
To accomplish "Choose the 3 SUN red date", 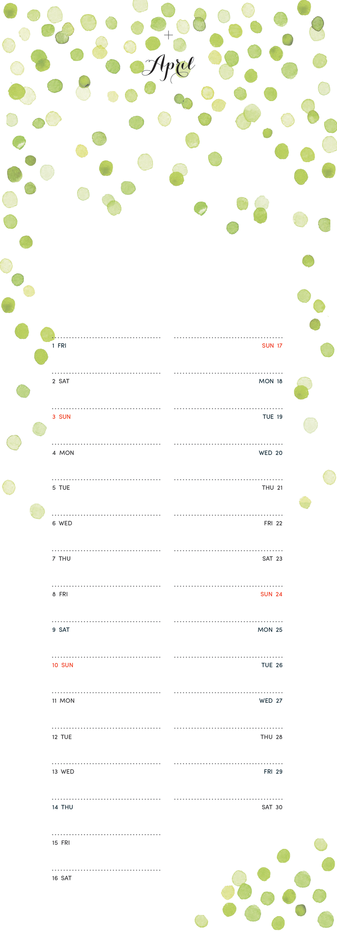I will [x=61, y=417].
